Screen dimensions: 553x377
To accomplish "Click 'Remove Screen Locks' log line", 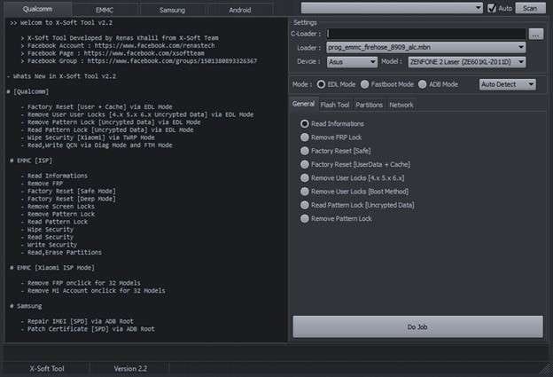I will pos(58,207).
